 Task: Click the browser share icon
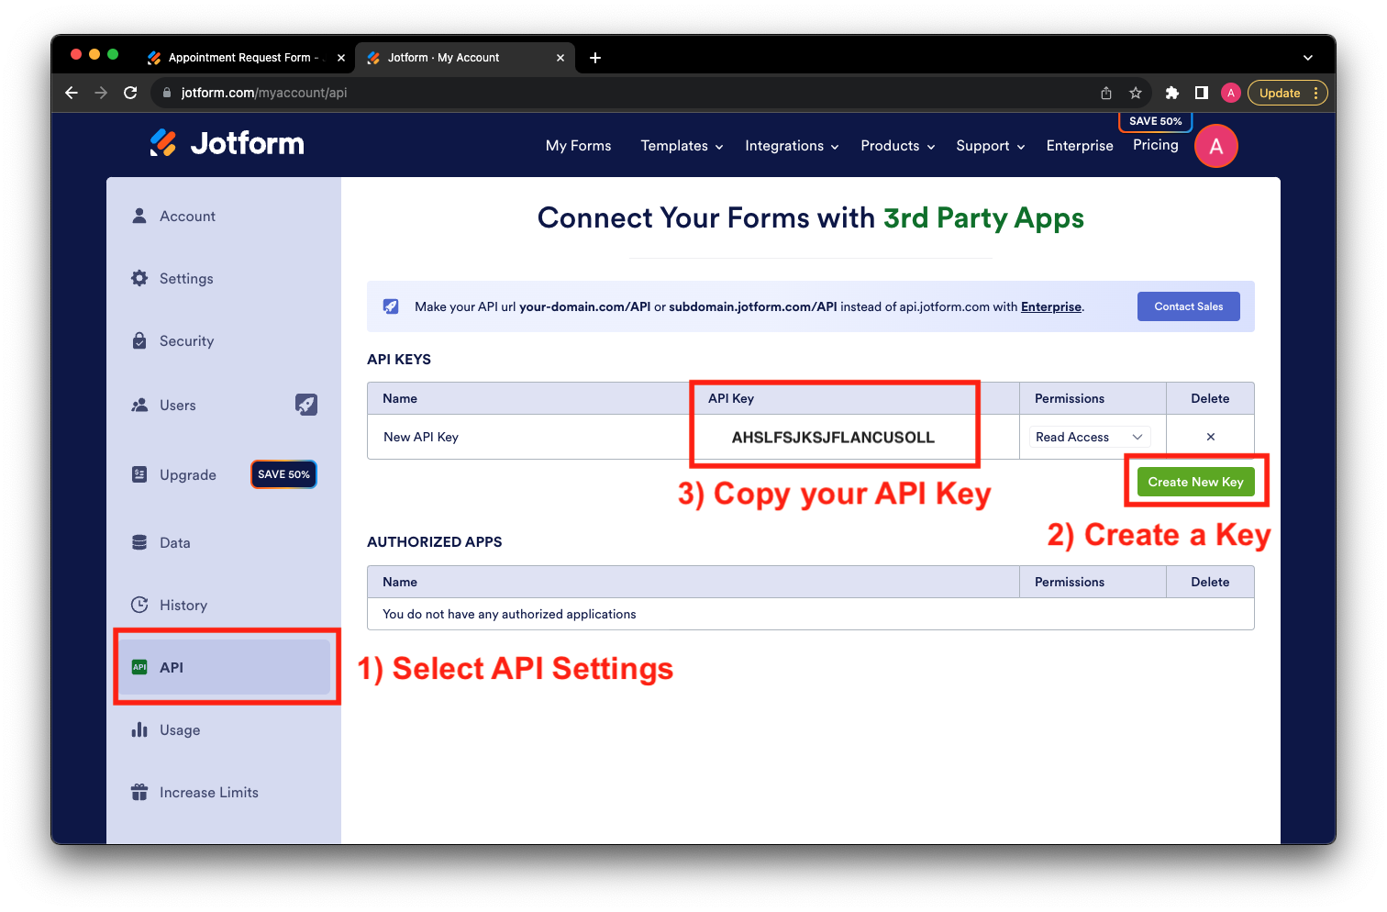click(1106, 93)
